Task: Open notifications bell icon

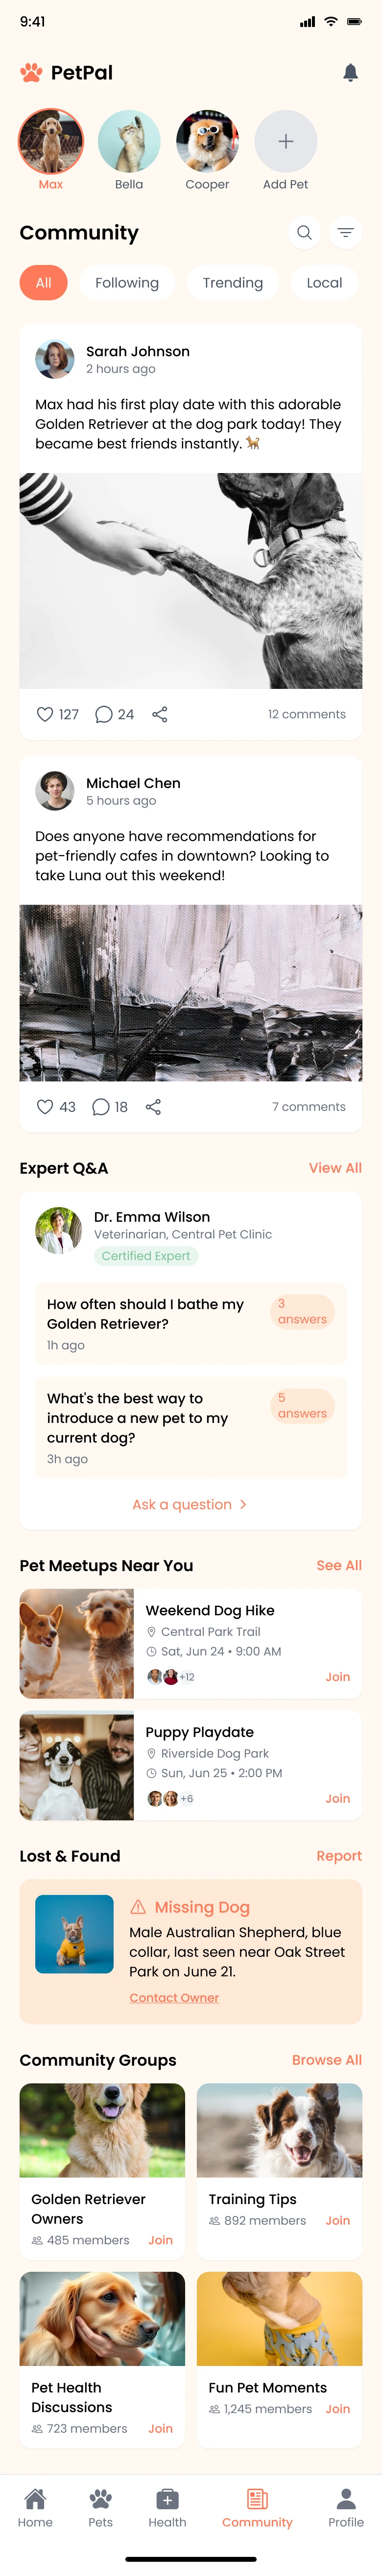Action: pyautogui.click(x=350, y=73)
